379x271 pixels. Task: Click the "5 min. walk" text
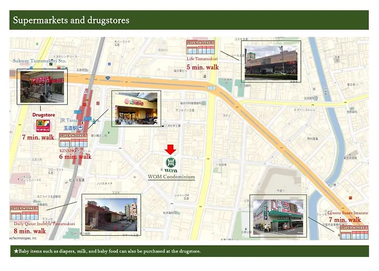(202, 67)
